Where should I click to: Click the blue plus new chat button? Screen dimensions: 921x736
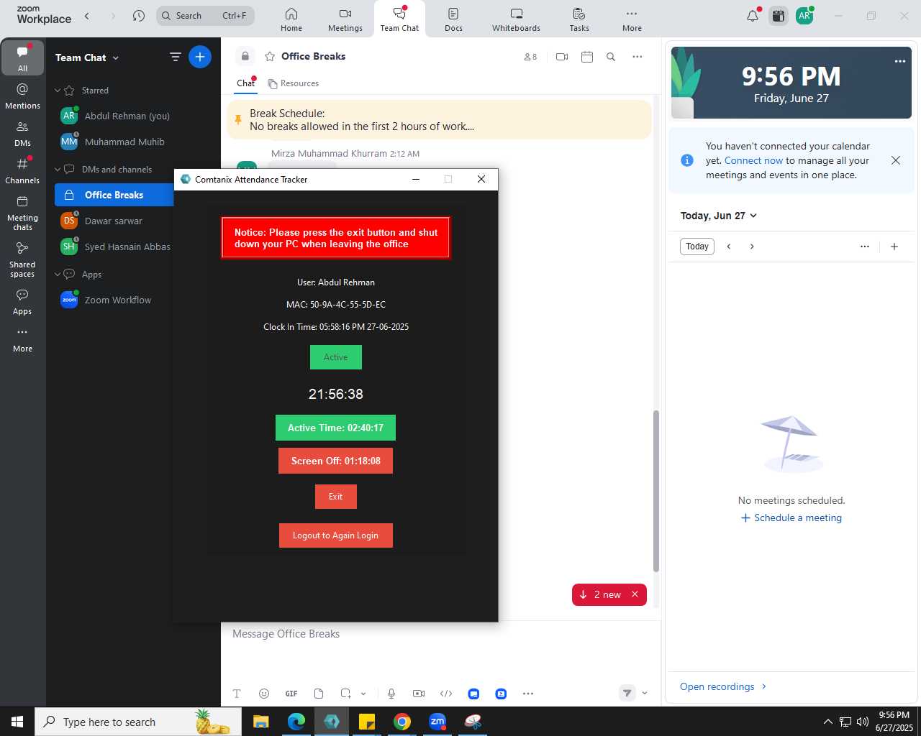click(x=200, y=57)
